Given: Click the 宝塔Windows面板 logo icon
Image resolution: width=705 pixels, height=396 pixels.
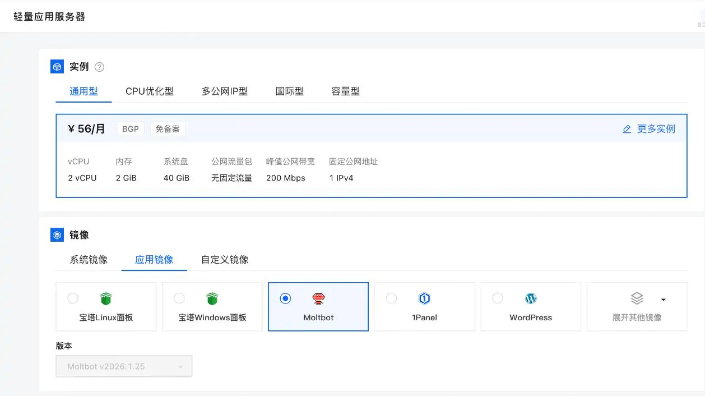Looking at the screenshot, I should coord(212,298).
